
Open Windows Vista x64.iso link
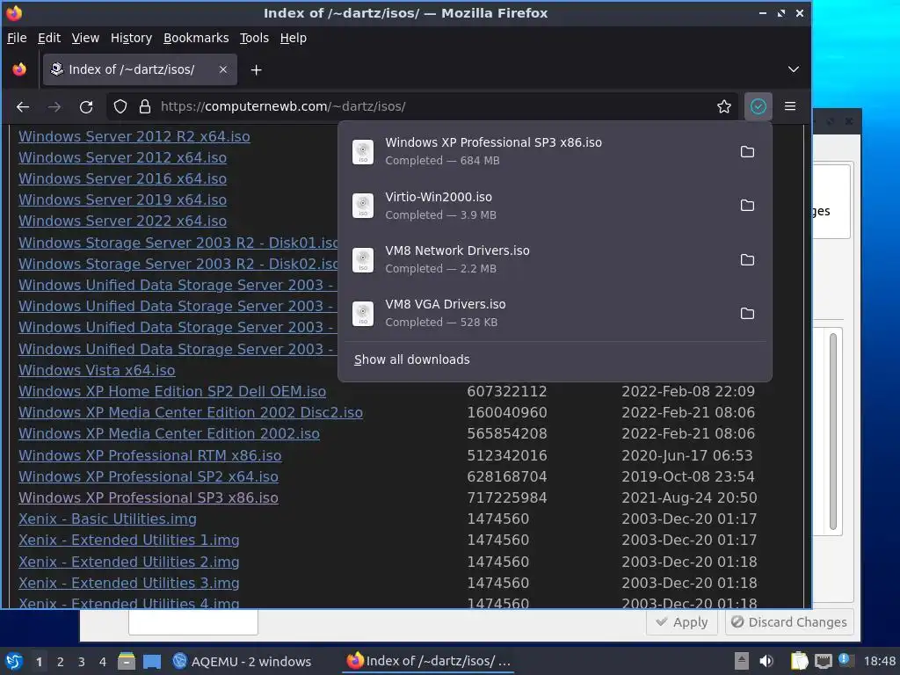[97, 370]
